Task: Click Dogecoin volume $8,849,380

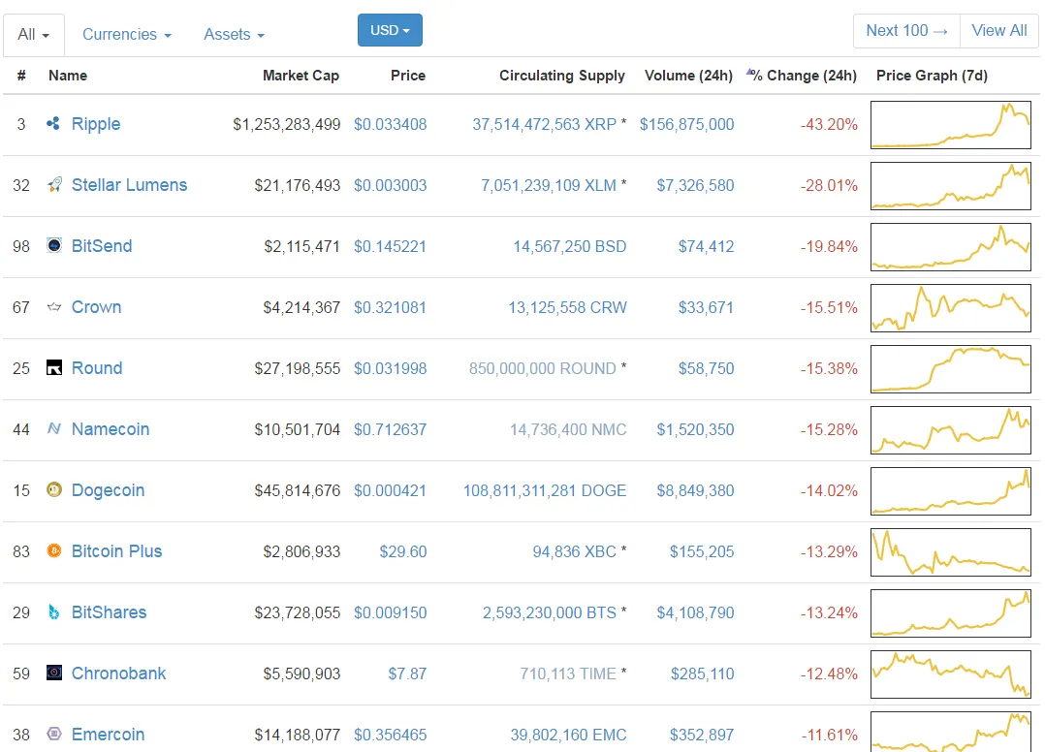Action: pyautogui.click(x=695, y=491)
